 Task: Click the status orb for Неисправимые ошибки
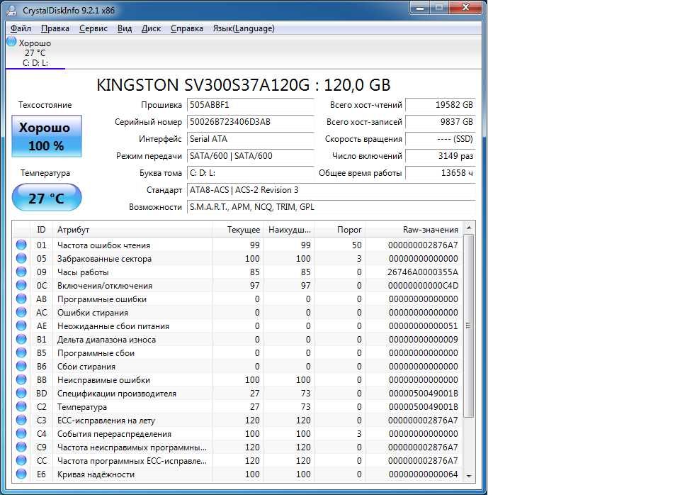coord(21,379)
